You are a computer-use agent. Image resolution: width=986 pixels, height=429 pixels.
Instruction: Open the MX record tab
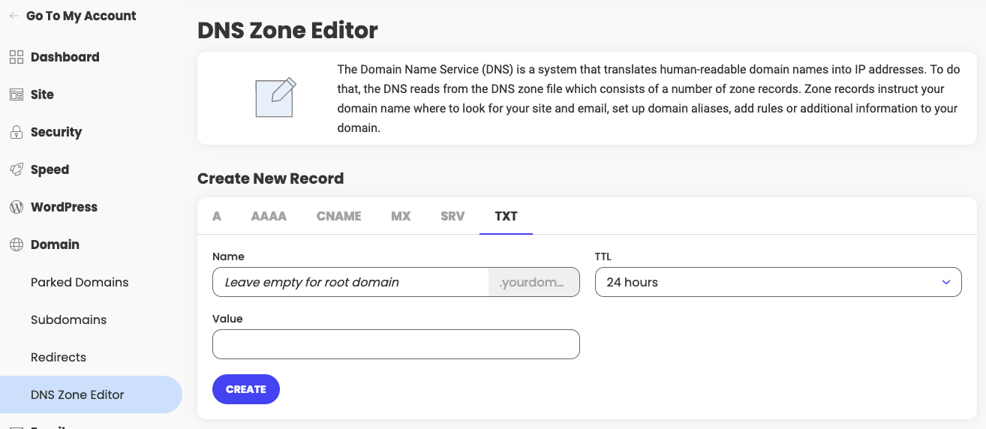pos(401,216)
